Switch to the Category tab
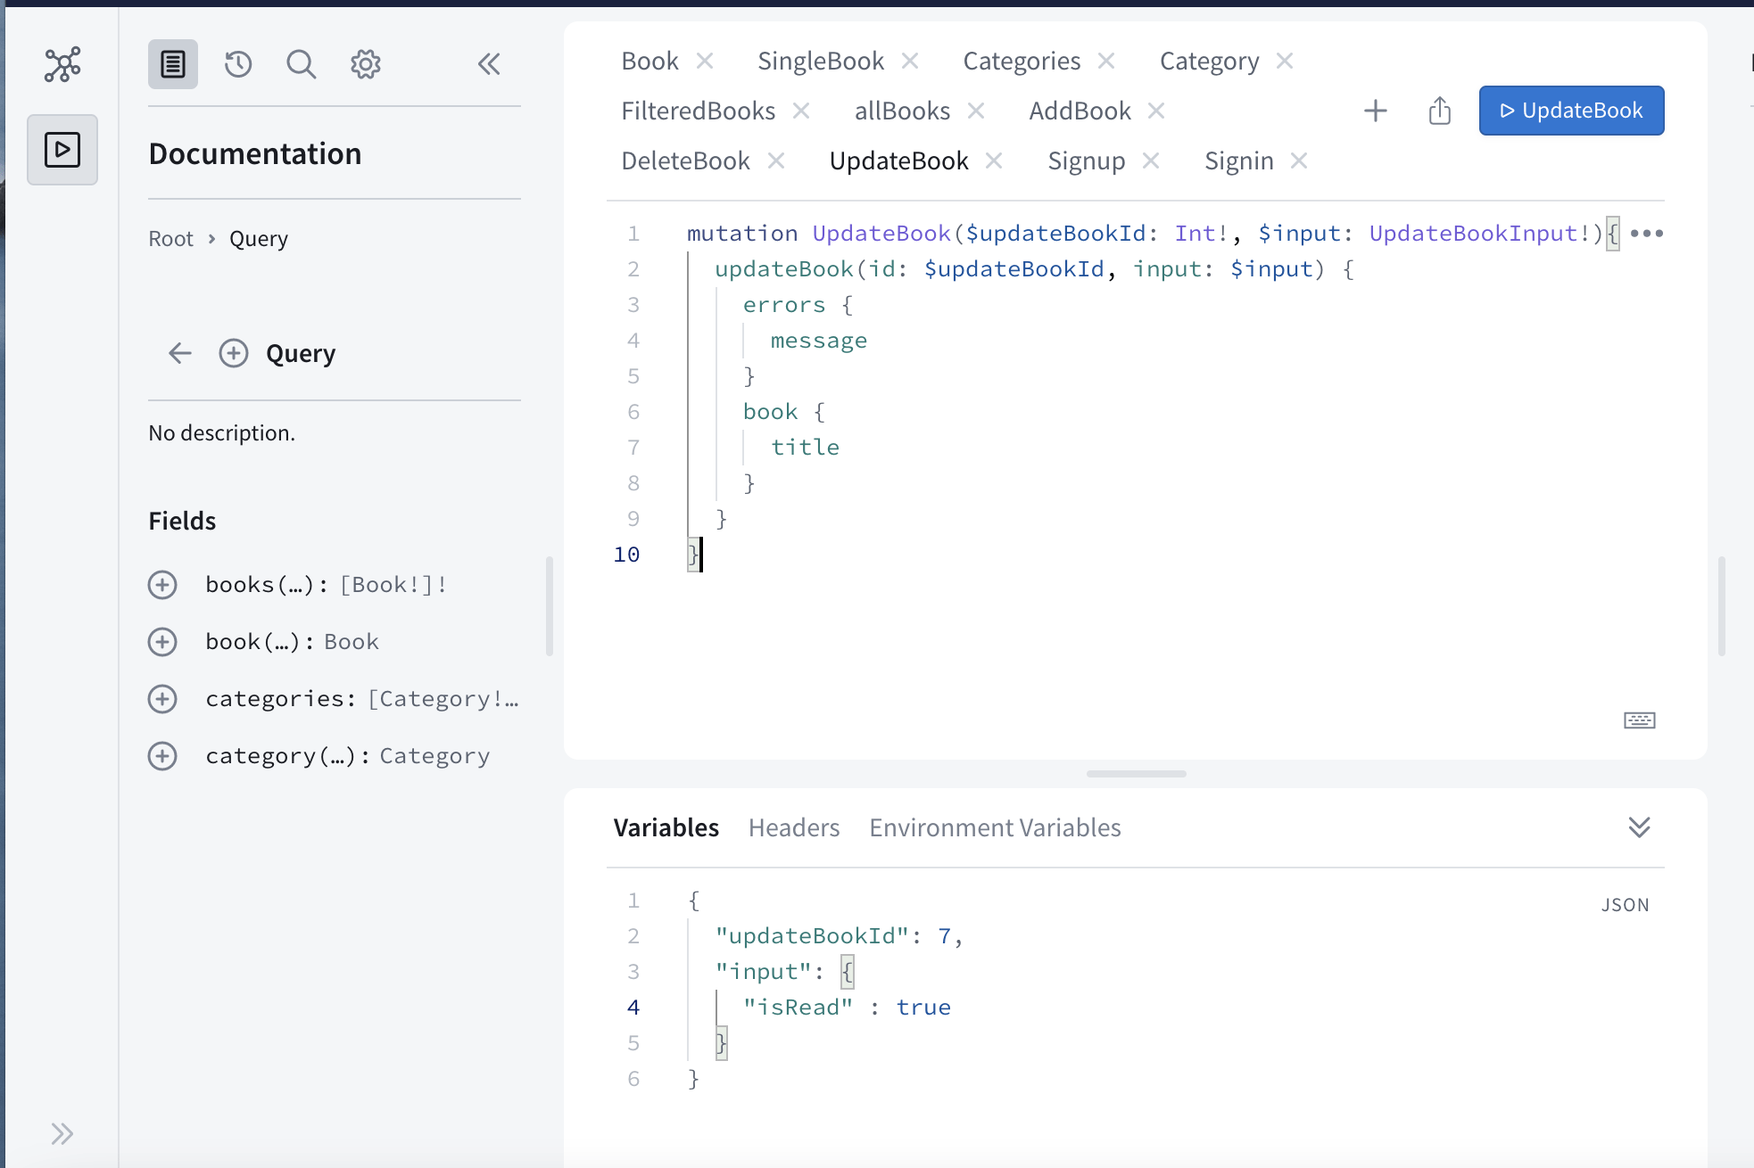This screenshot has height=1168, width=1754. pos(1210,61)
